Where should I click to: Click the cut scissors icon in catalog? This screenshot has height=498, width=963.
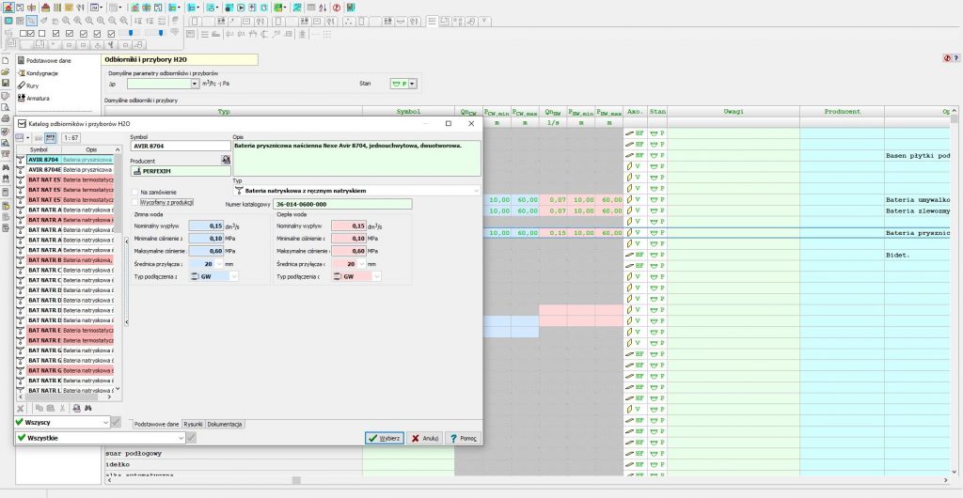pos(62,408)
